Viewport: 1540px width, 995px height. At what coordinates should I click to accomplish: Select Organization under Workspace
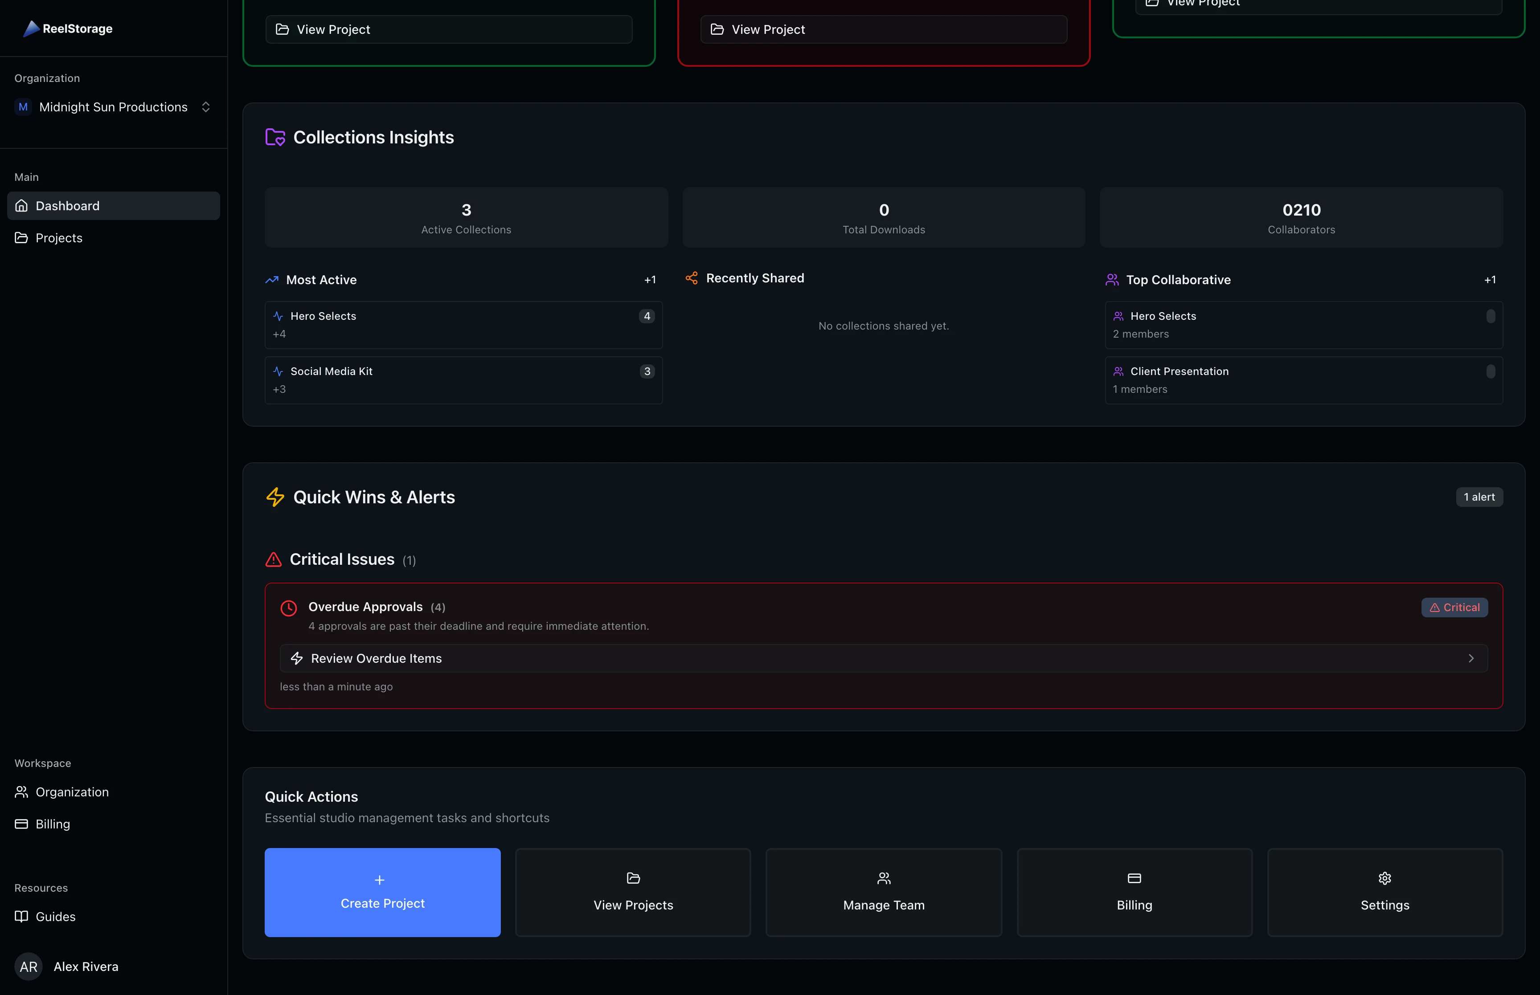(72, 791)
